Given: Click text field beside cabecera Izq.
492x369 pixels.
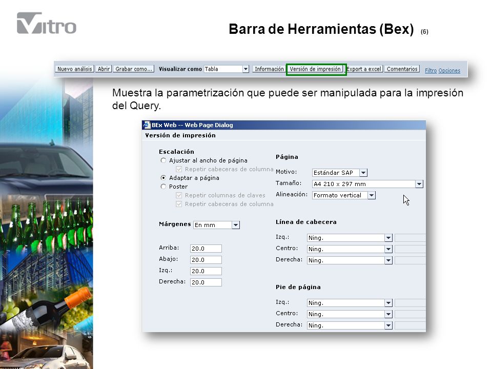Looking at the screenshot, I should pos(410,238).
